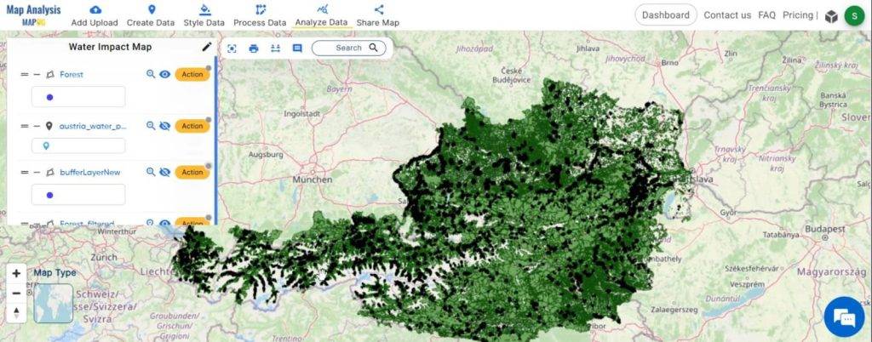
Task: Open Action menu for bufferLayerNew layer
Action: 192,172
